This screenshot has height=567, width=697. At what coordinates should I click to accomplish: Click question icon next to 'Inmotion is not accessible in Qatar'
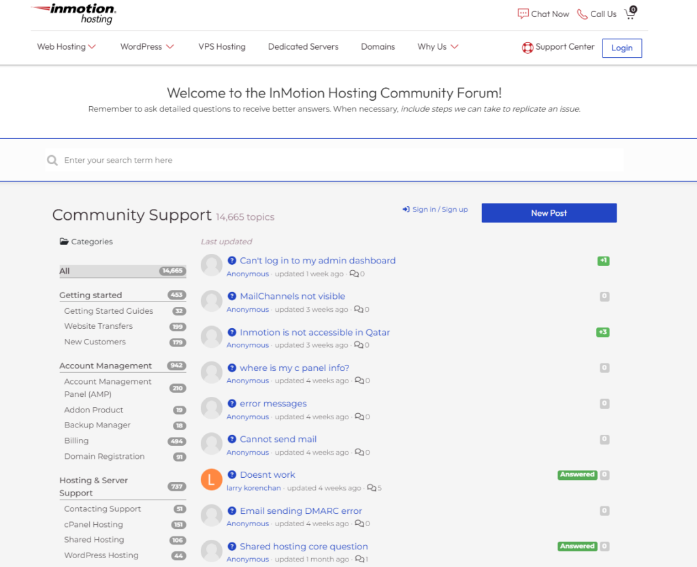pos(231,332)
